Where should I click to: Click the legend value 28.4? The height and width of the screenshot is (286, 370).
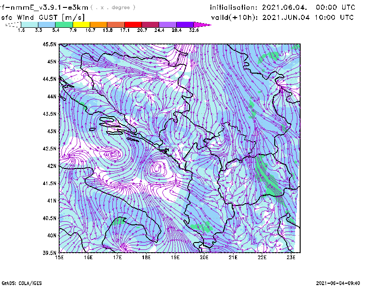click(x=177, y=30)
